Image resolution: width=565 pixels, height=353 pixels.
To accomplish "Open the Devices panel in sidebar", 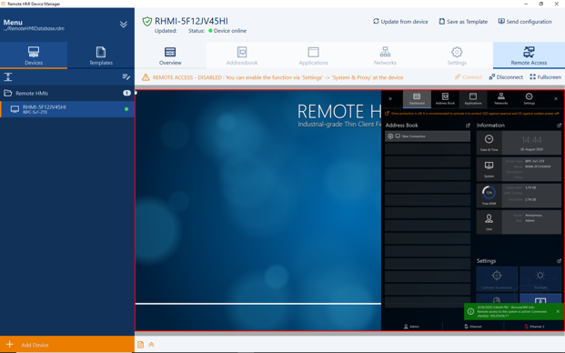I will pyautogui.click(x=34, y=55).
